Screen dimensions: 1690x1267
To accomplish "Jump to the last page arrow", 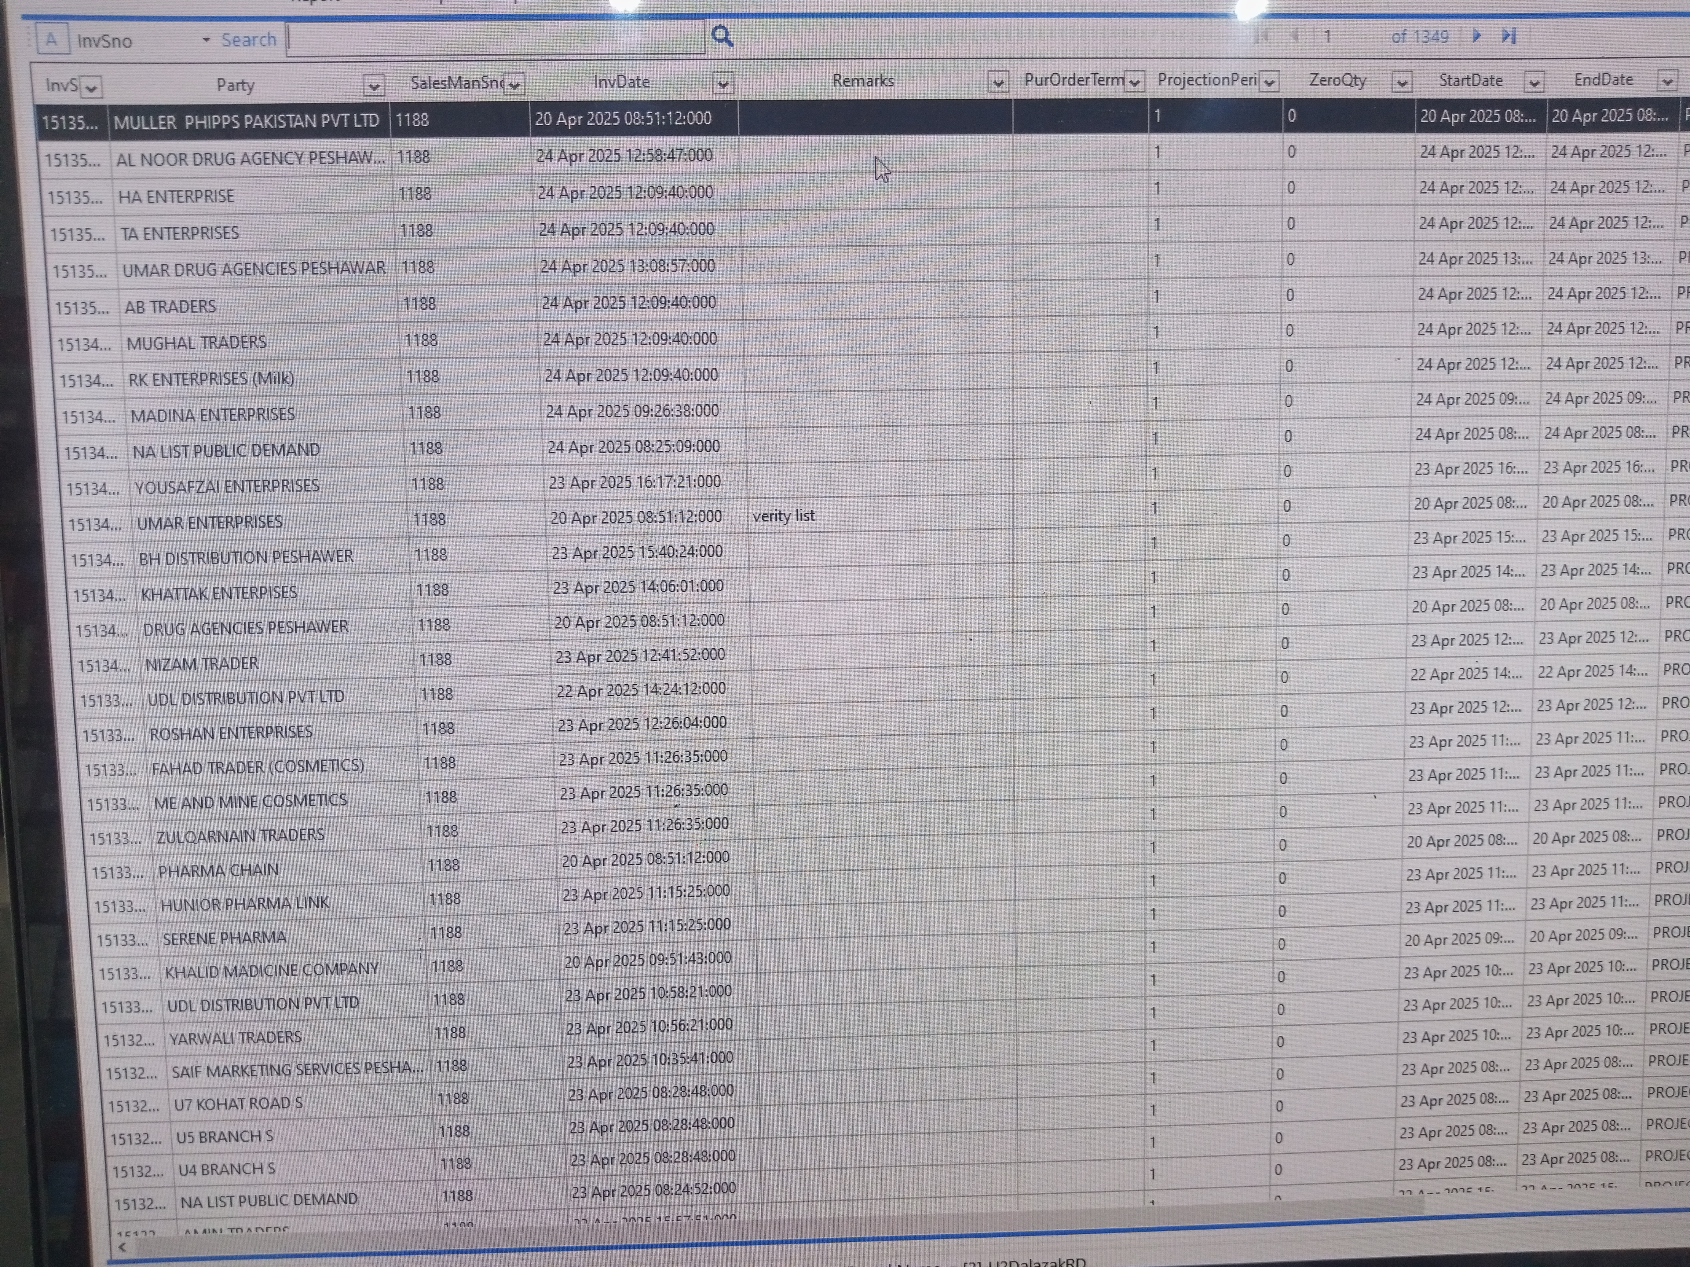I will tap(1509, 36).
